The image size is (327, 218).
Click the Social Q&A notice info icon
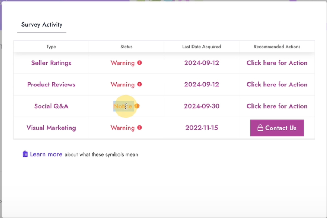pos(137,106)
